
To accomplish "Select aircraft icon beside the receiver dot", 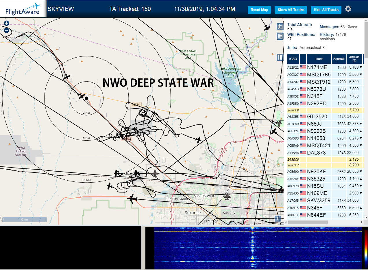I will pyautogui.click(x=82, y=96).
